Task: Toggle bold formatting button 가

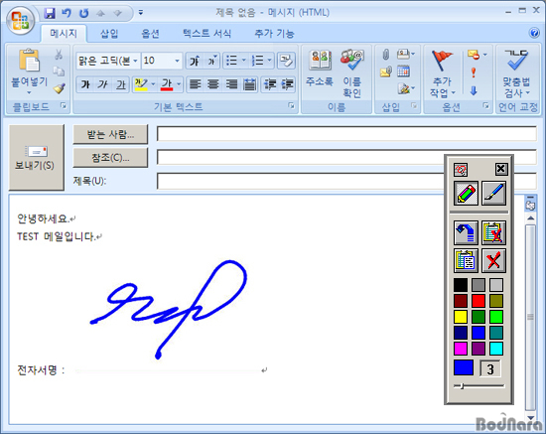Action: (85, 84)
